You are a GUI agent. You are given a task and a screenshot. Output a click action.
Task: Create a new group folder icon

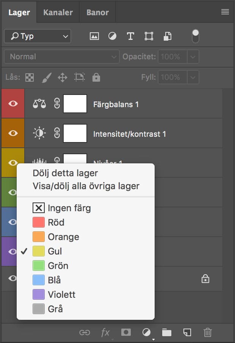pos(167,332)
